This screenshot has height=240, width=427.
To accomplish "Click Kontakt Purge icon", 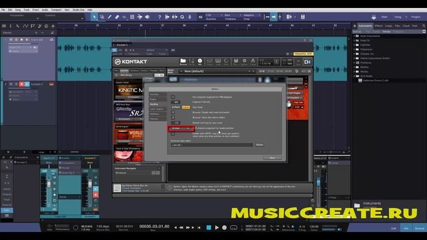I will tap(253, 62).
